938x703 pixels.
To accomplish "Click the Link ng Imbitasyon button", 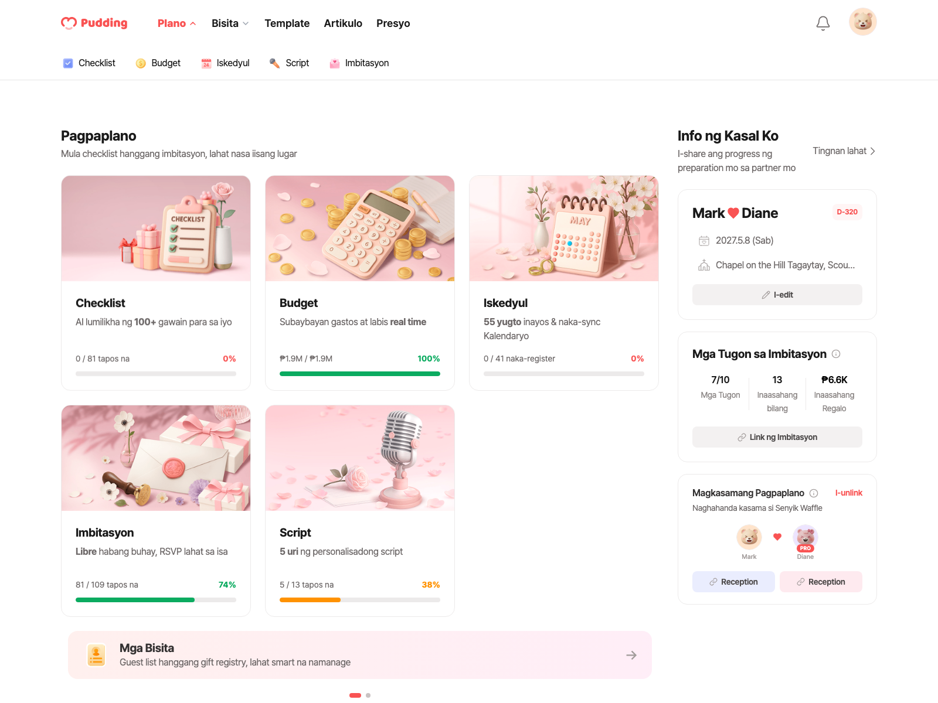I will click(x=777, y=437).
